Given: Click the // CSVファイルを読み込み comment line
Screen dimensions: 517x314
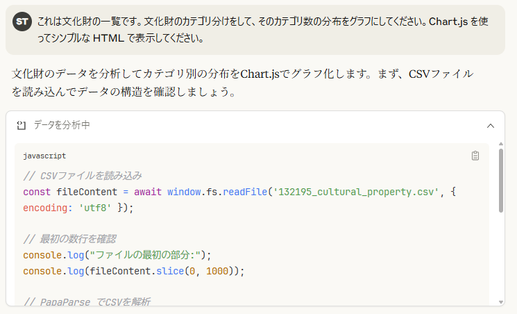Looking at the screenshot, I should (x=83, y=175).
